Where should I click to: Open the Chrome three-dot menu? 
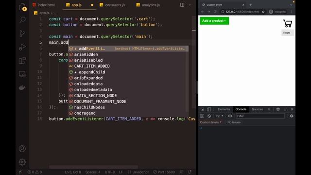(x=291, y=12)
